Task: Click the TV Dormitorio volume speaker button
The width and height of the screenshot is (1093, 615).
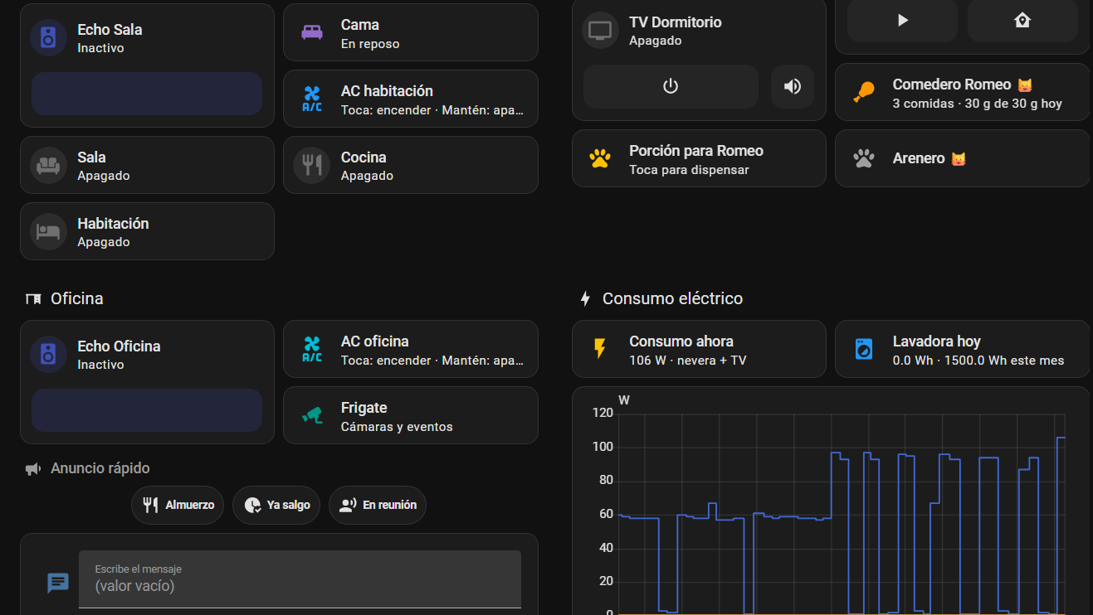Action: pos(793,86)
